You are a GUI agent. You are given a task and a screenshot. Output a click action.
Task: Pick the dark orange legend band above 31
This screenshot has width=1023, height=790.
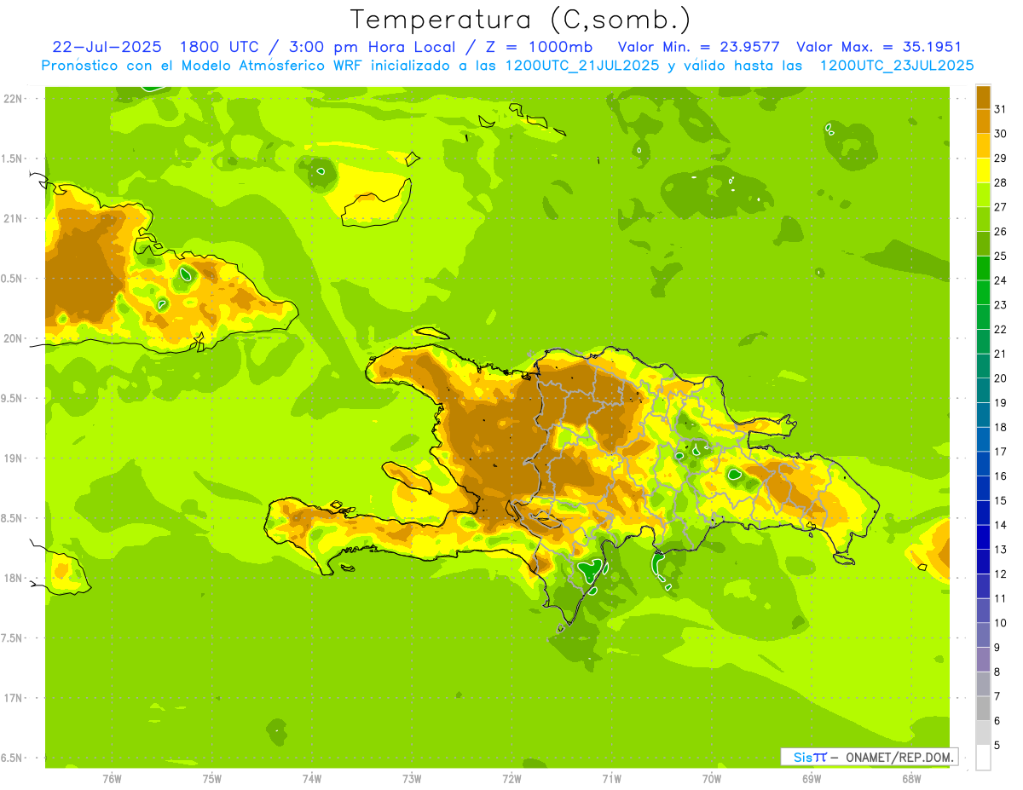983,97
